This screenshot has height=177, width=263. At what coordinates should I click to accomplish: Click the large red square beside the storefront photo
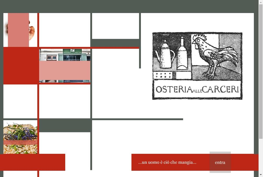click(20, 66)
